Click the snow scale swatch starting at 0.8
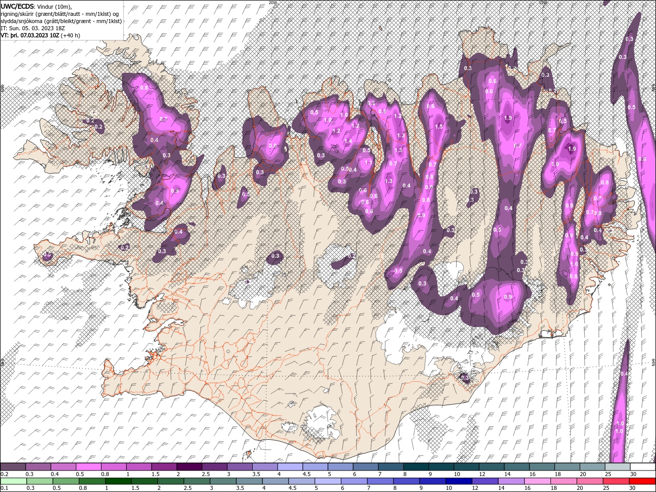Image resolution: width=656 pixels, height=492 pixels. [x=113, y=467]
